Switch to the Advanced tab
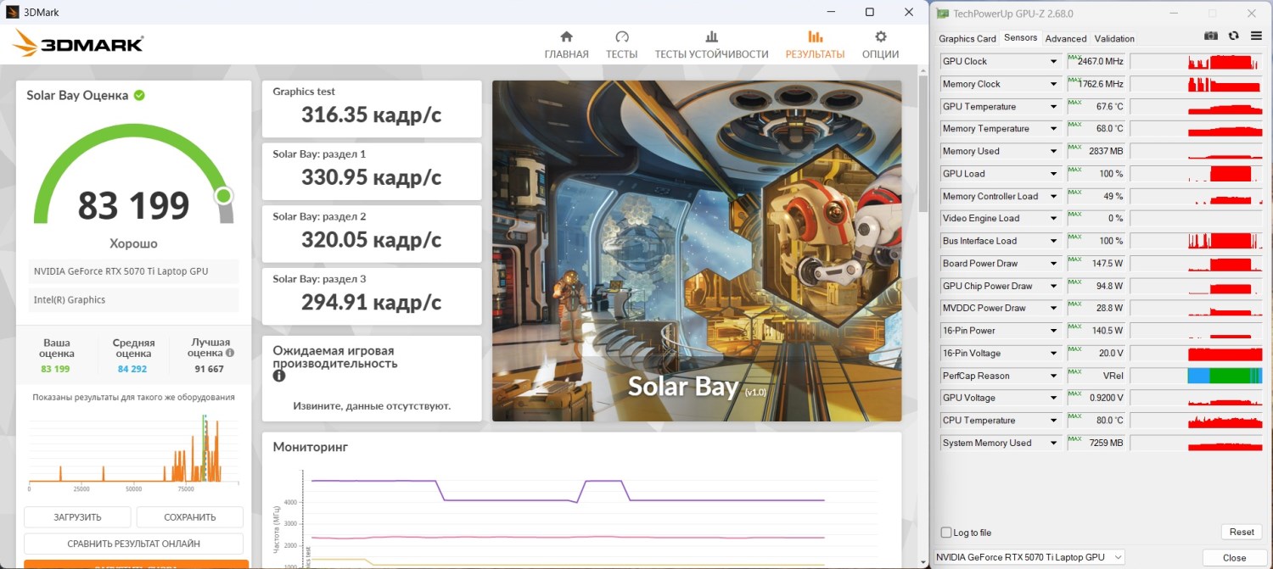Viewport: 1273px width, 569px height. tap(1065, 38)
